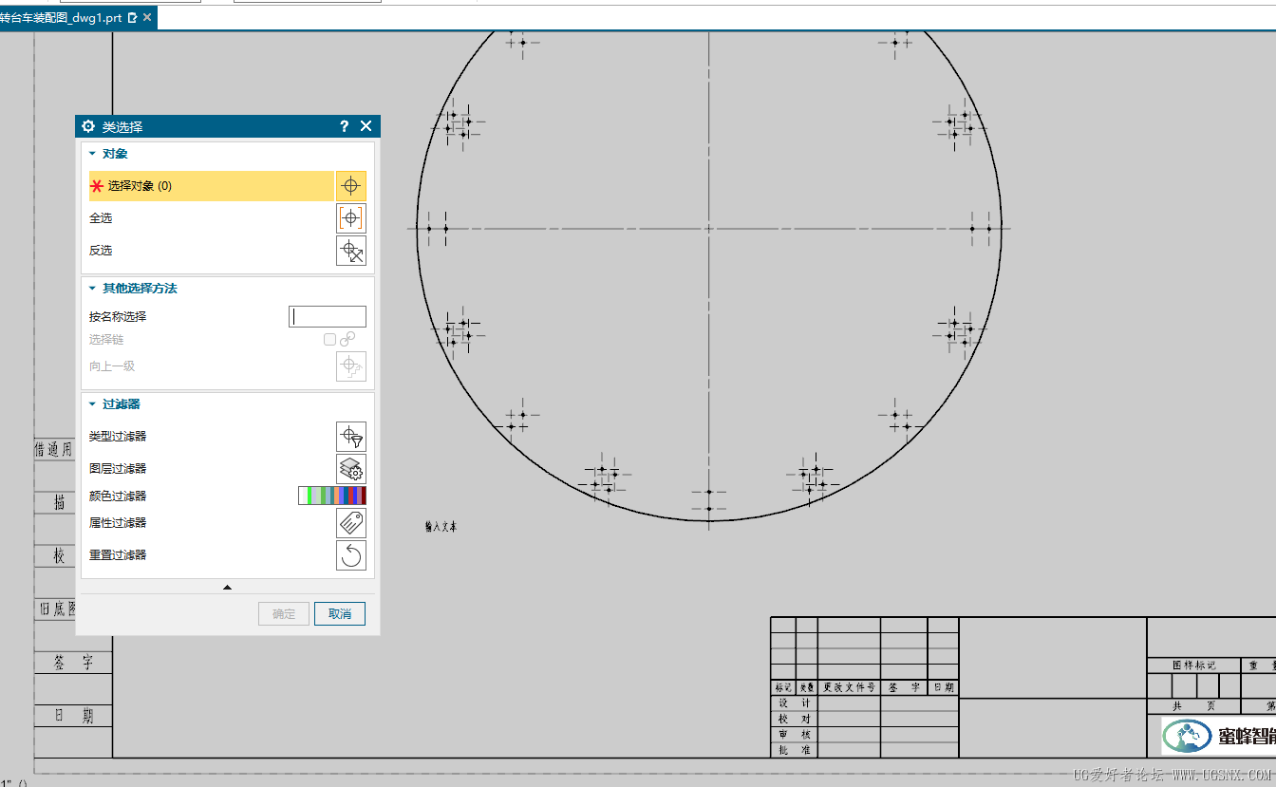Open the Color Filter (颜色过滤器) swatch
Image resolution: width=1276 pixels, height=787 pixels.
(x=331, y=496)
